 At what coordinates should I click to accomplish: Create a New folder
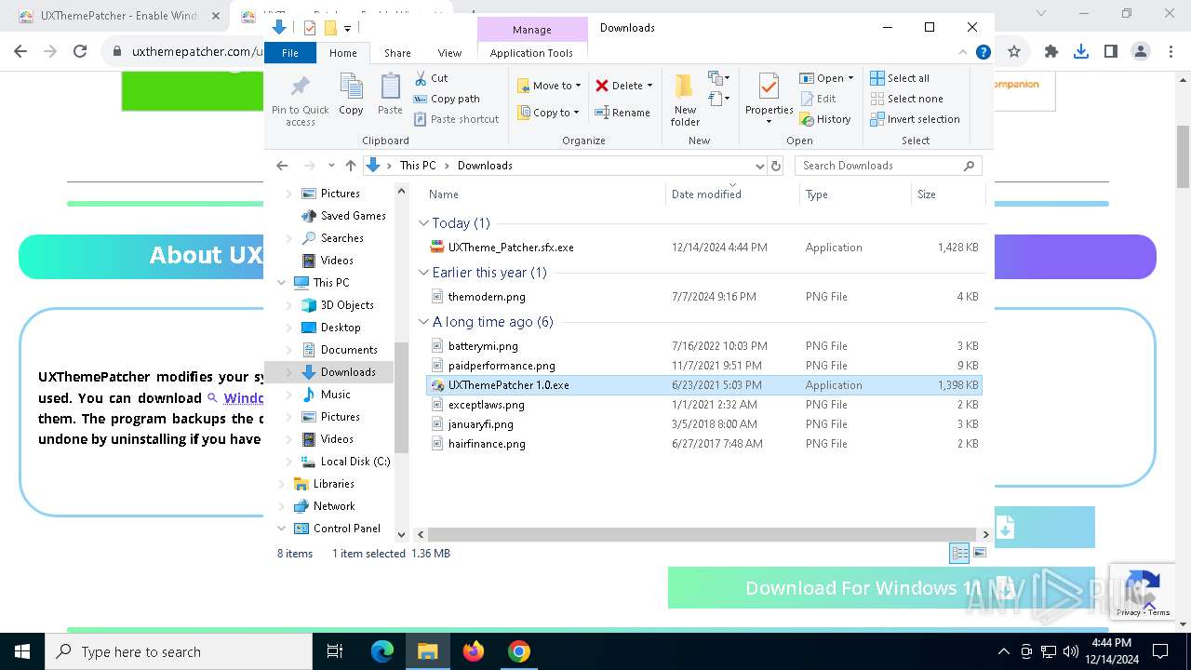685,100
